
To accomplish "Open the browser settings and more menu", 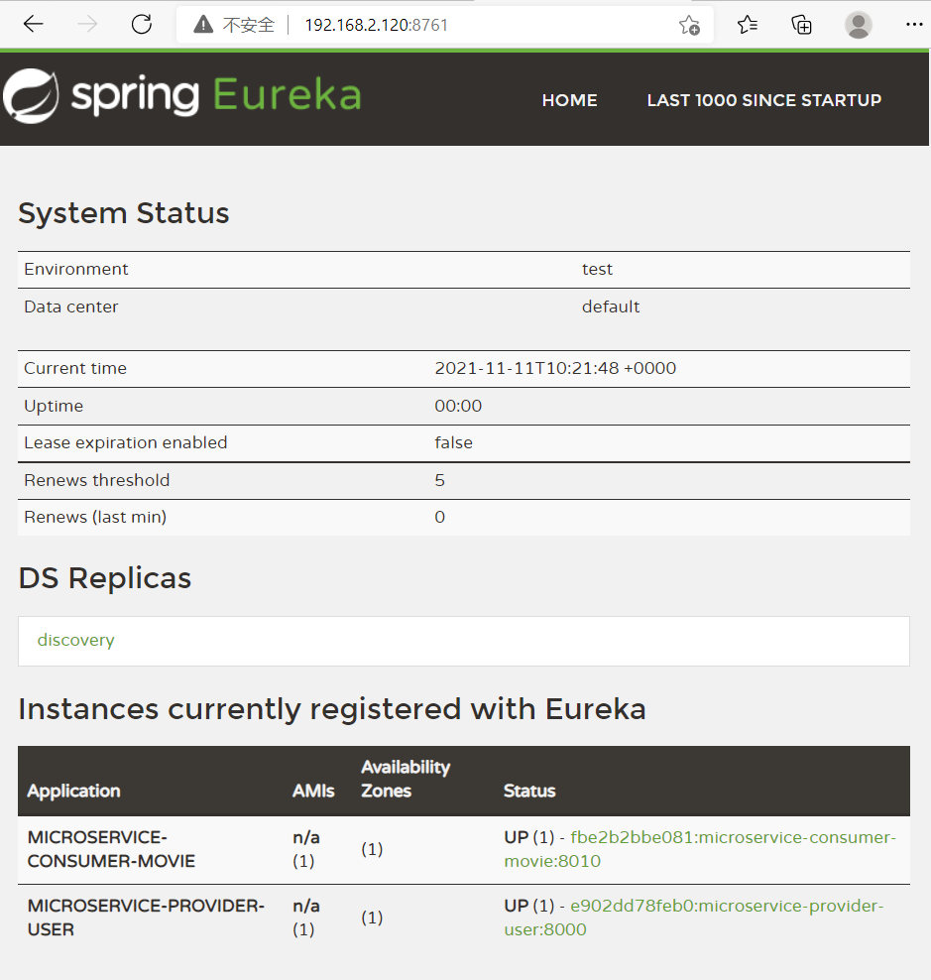I will coord(913,25).
